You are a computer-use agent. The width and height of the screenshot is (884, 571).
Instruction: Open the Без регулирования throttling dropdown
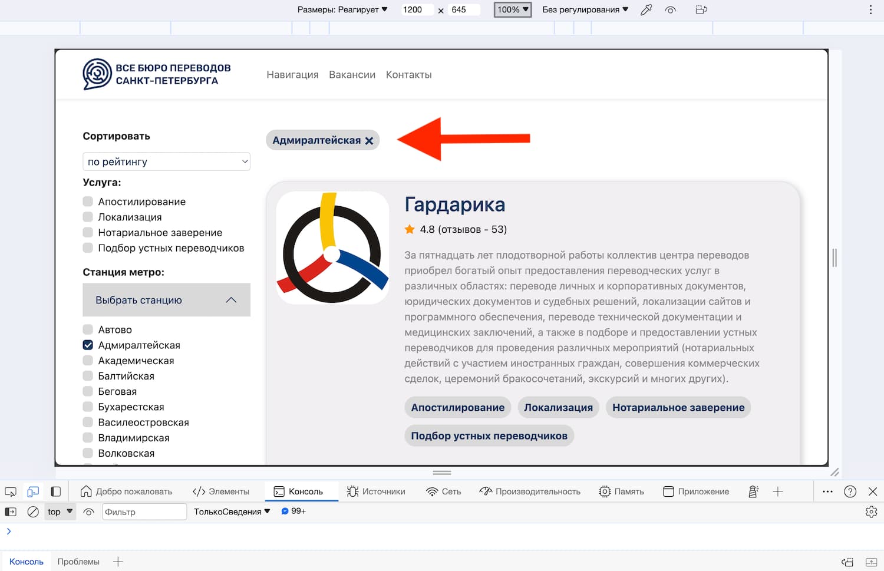click(585, 9)
